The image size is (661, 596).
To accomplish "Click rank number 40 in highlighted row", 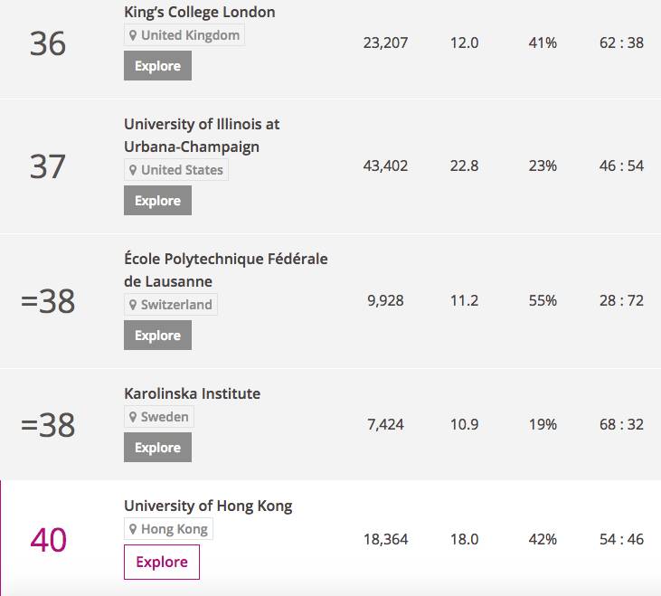I will click(x=49, y=540).
